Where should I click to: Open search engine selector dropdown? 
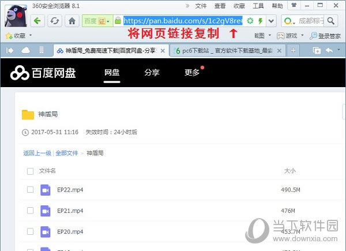pyautogui.click(x=289, y=21)
